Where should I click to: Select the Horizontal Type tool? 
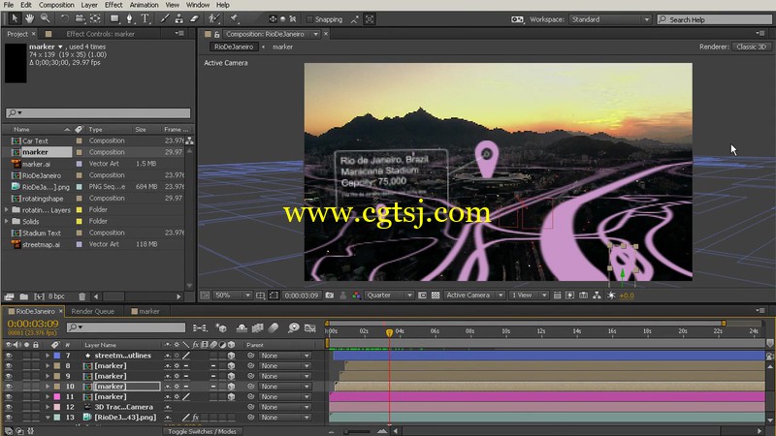145,18
